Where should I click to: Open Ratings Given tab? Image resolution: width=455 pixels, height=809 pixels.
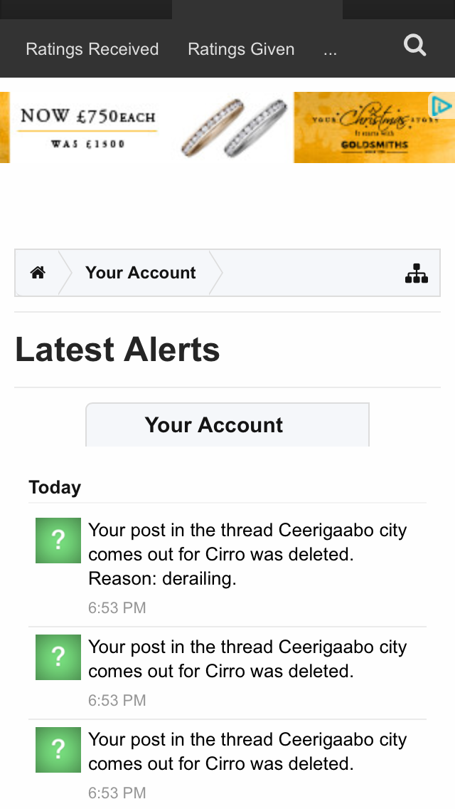(241, 49)
